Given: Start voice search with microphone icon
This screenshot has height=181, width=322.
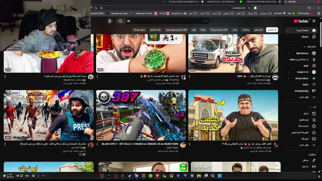Looking at the screenshot, I should click(110, 21).
